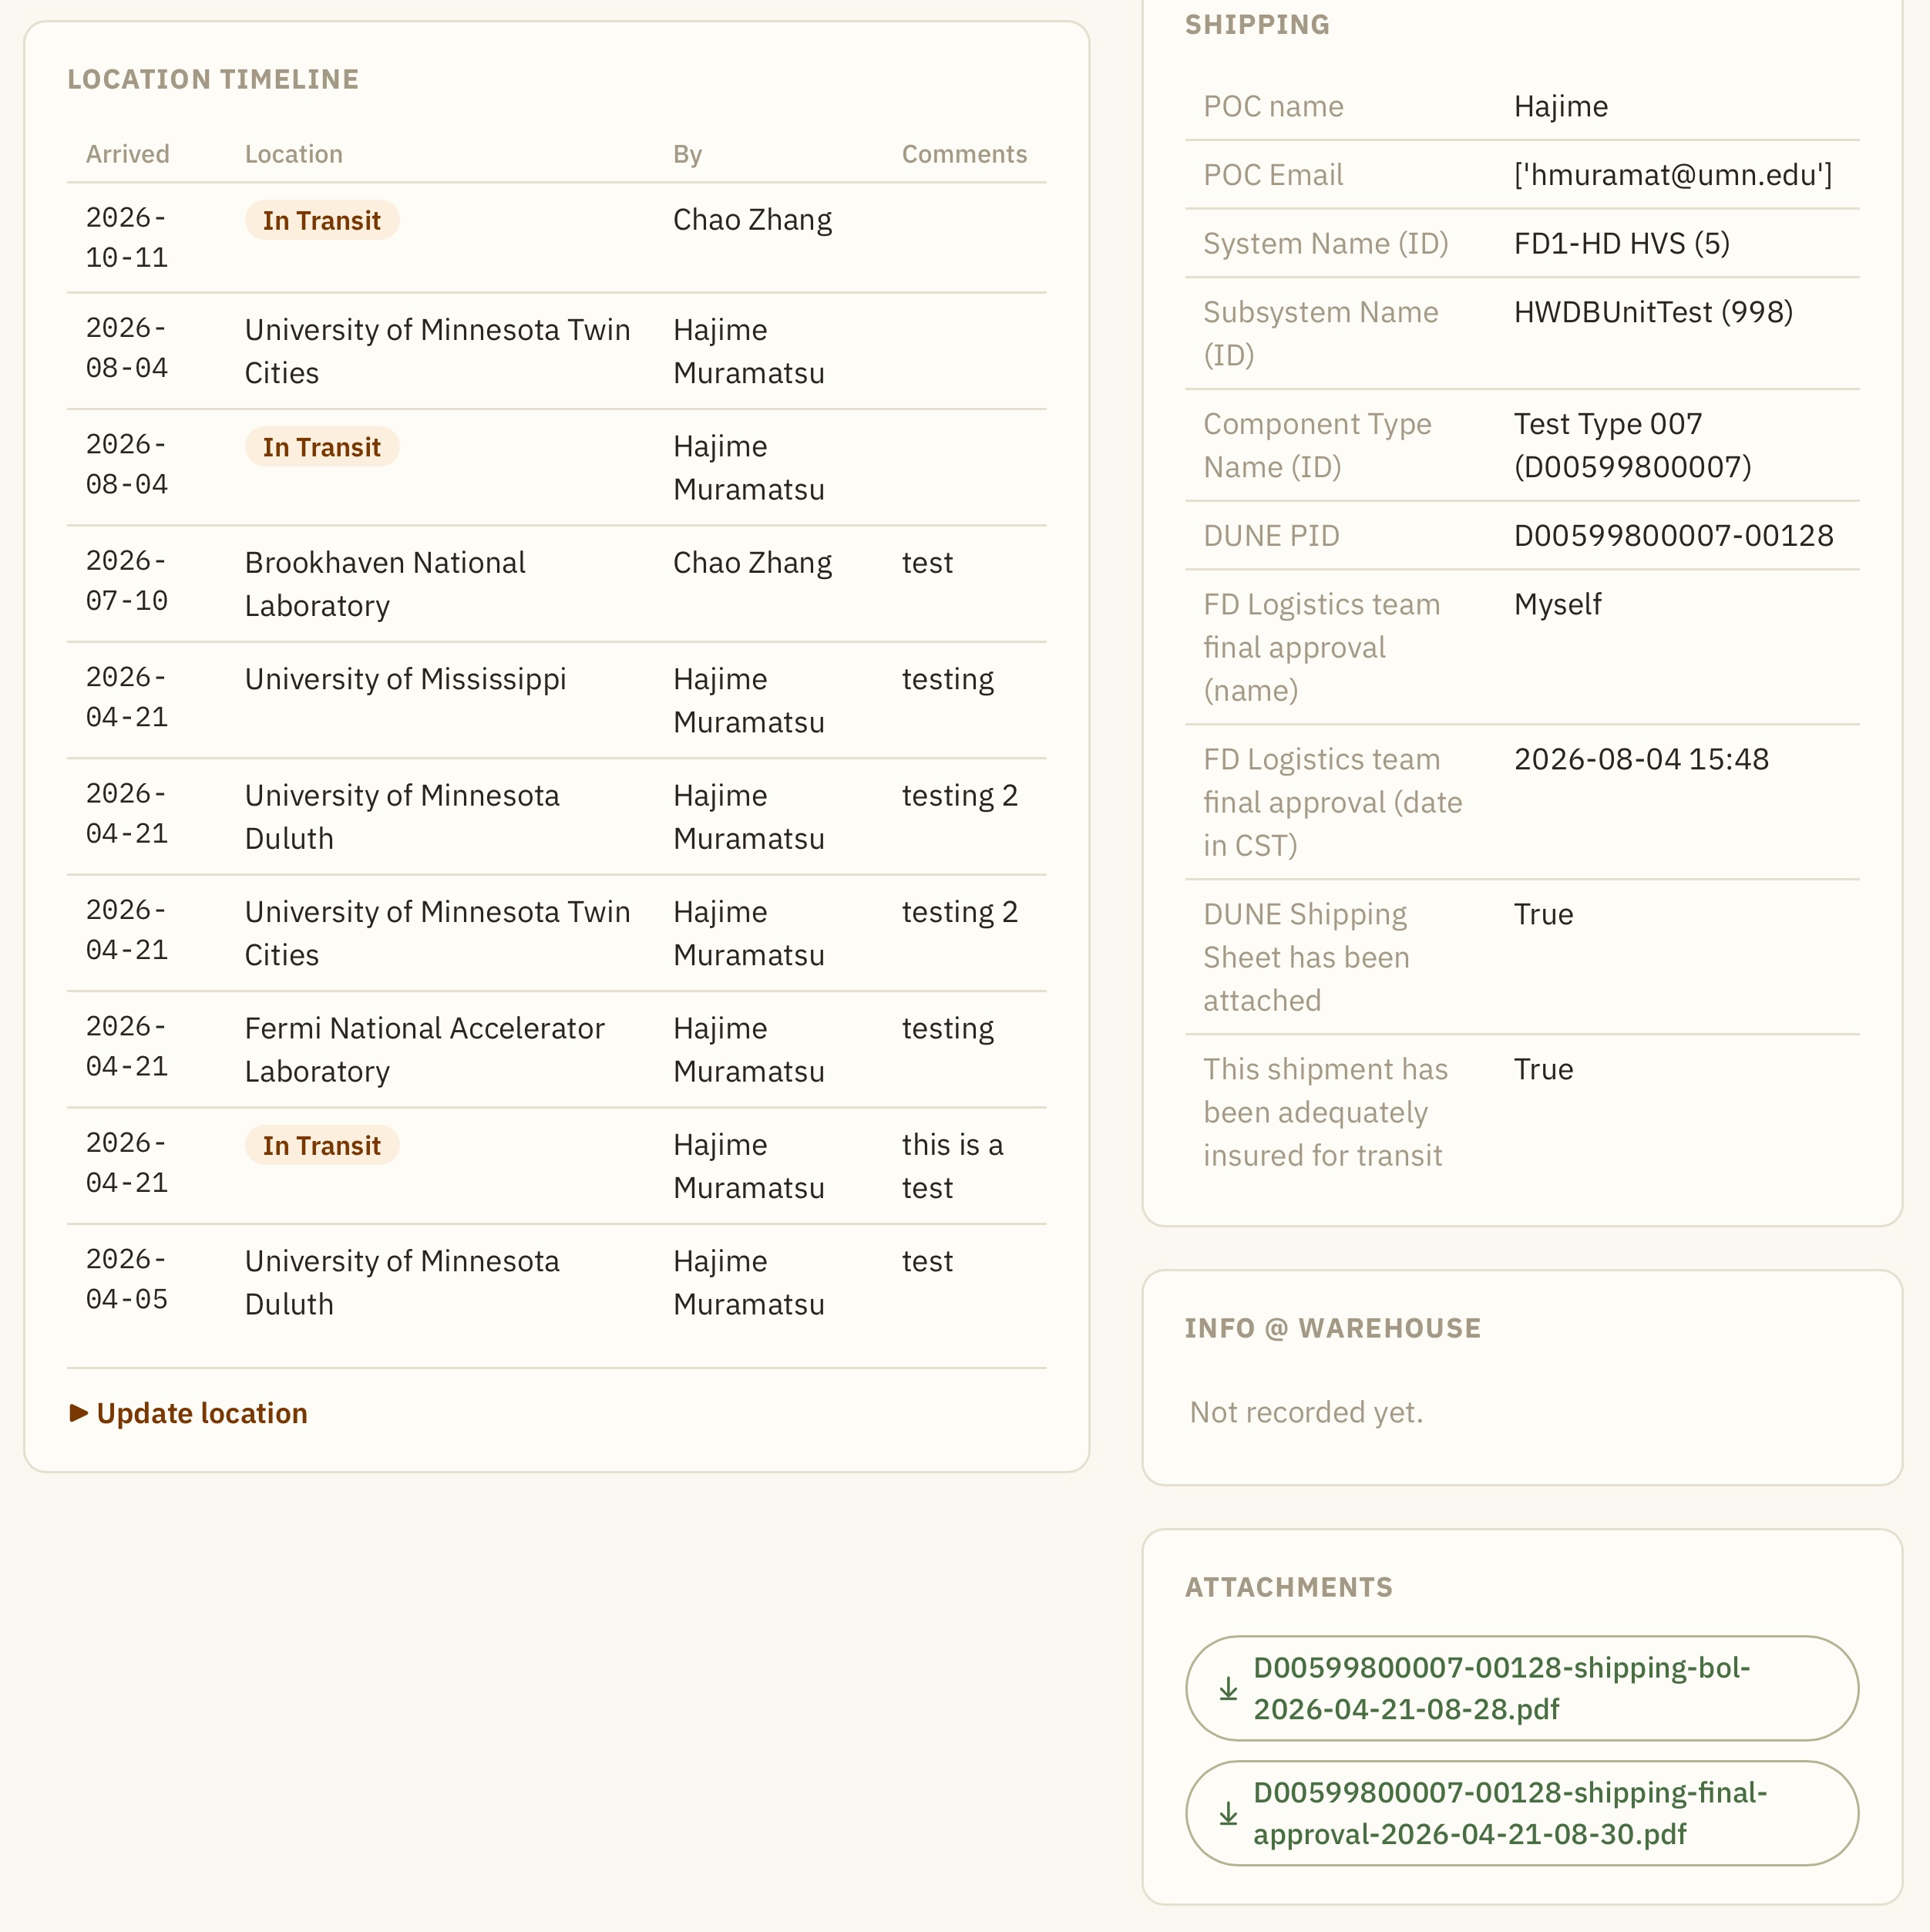Image resolution: width=1930 pixels, height=1932 pixels.
Task: Click the DUNE PID field label
Action: tap(1271, 536)
